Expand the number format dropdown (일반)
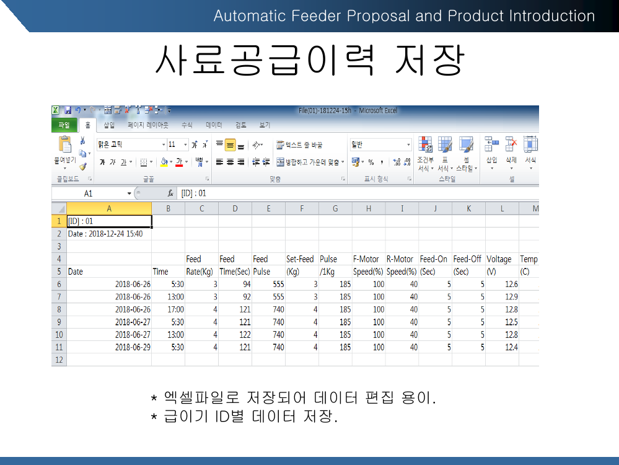Viewport: 619px width, 465px height. (408, 144)
